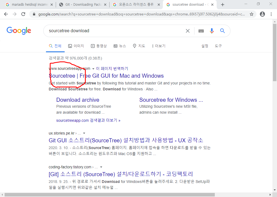This screenshot has width=277, height=197.
Task: View site info via padlock icon
Action: 34,14
